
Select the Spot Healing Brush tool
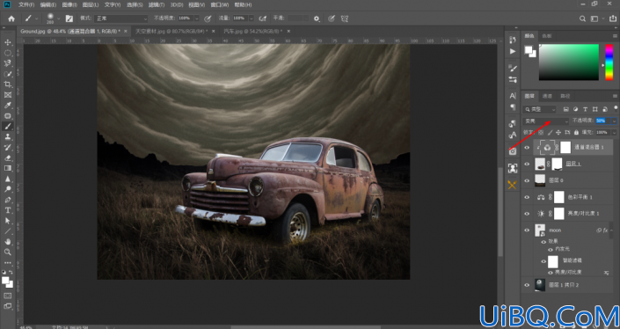(8, 116)
